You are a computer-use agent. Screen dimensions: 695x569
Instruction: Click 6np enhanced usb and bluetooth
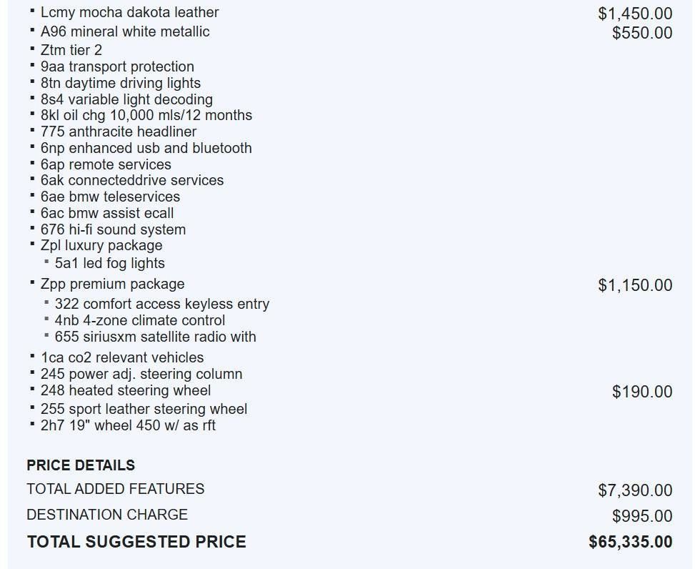(x=146, y=148)
